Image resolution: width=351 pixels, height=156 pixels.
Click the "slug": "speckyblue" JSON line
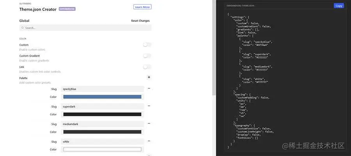coord(257,42)
